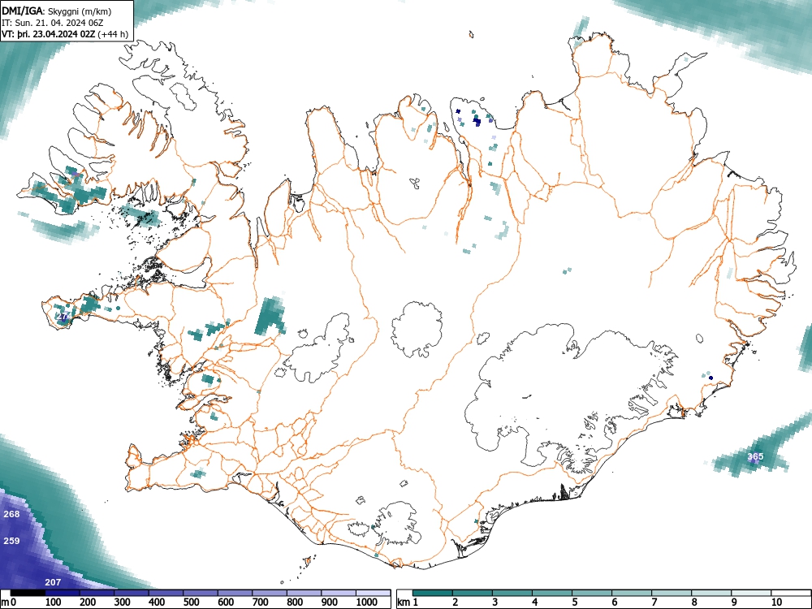Viewport: 812px width, 609px height.
Task: Click the '400' meter legend label
Action: 157,603
